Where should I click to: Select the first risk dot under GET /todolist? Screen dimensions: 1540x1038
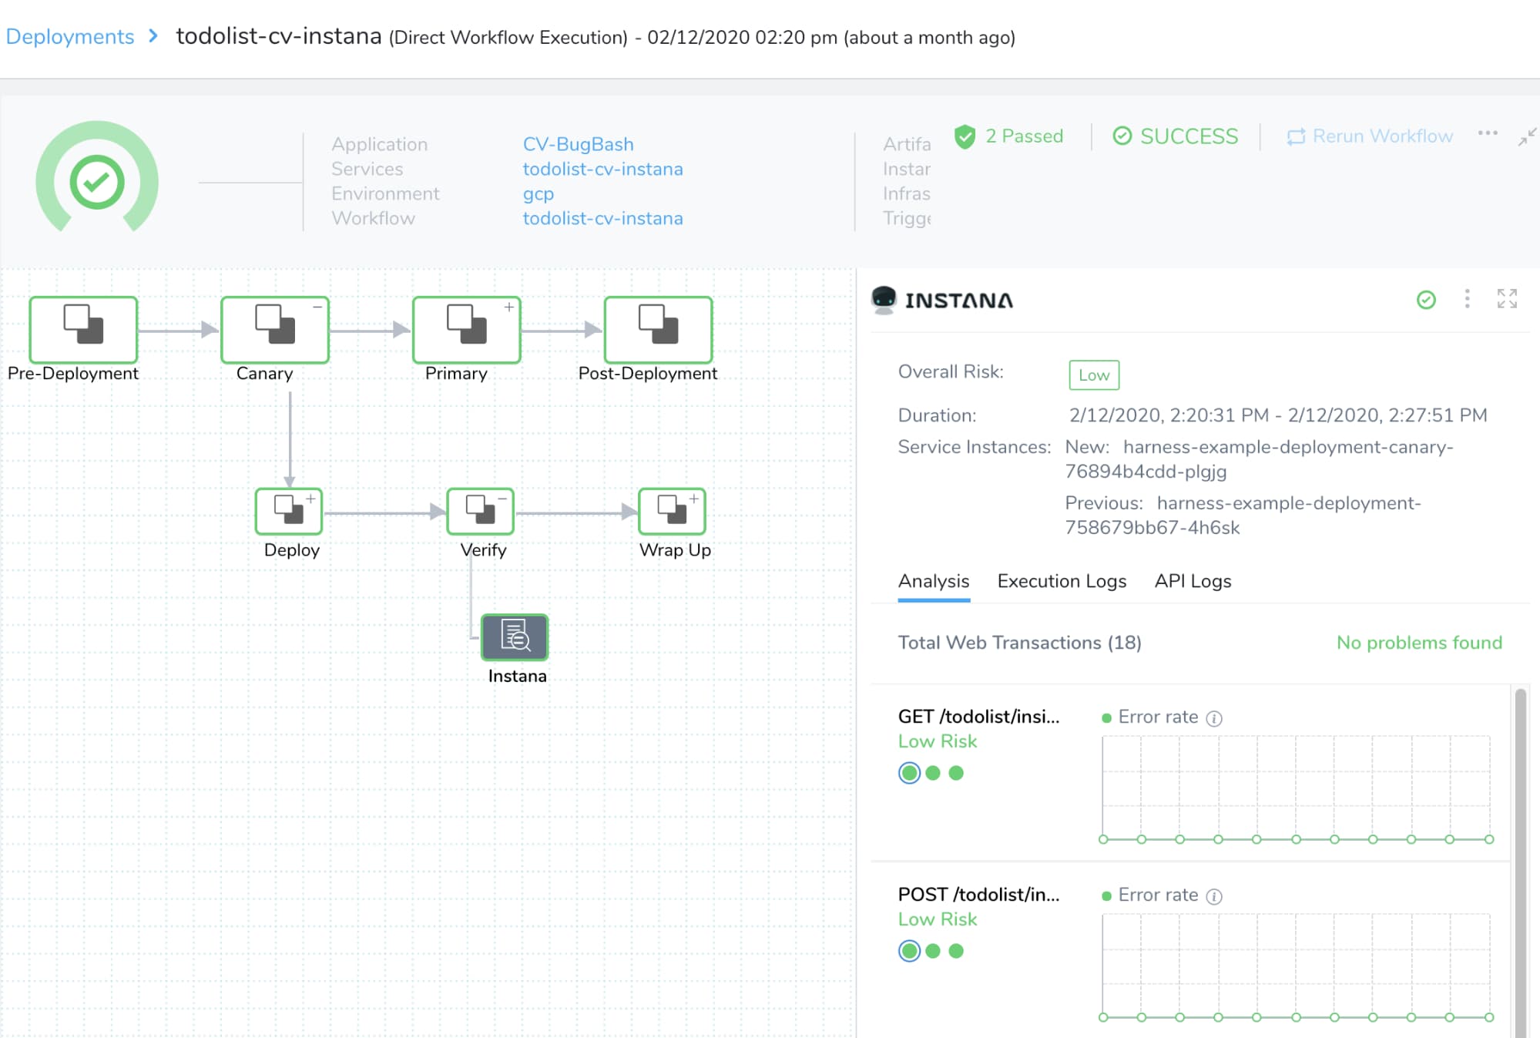pyautogui.click(x=908, y=771)
